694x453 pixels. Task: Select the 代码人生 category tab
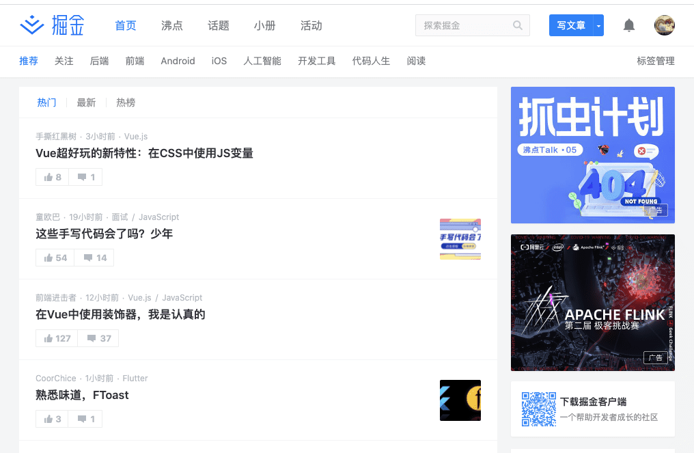(x=371, y=61)
